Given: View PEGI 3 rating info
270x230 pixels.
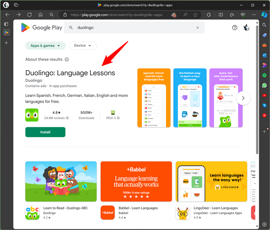Looking at the screenshot, I should (x=118, y=118).
